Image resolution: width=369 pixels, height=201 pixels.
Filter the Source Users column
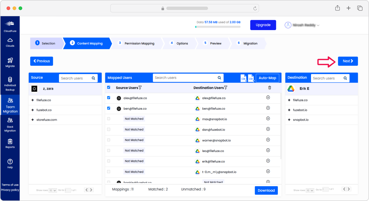point(140,88)
